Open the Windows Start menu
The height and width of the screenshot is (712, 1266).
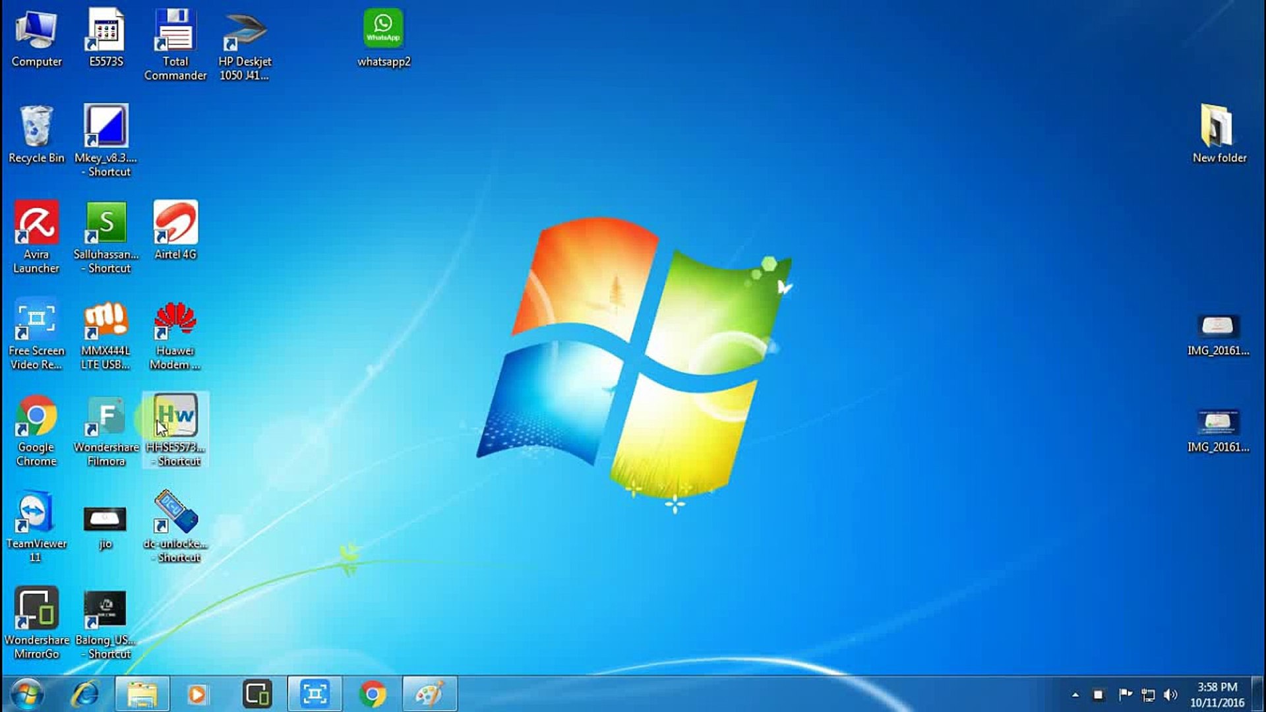click(26, 694)
